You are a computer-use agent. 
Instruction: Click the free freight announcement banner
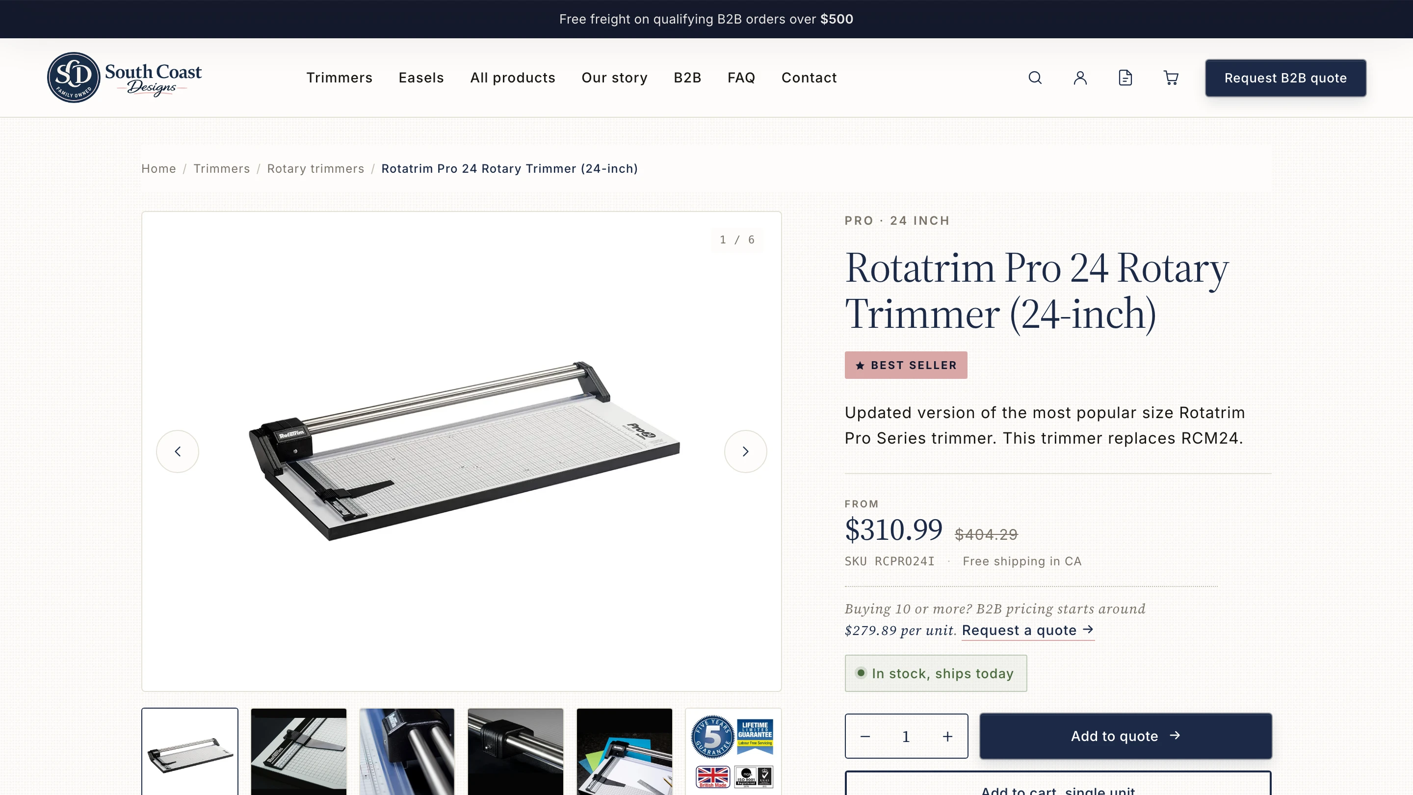[706, 19]
